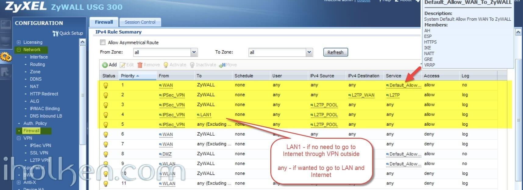523x190 pixels.
Task: Expand the Licensing tree node
Action: [19, 42]
